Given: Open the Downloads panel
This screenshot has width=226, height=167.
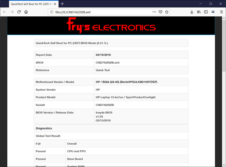Looking at the screenshot, I should pos(192,12).
